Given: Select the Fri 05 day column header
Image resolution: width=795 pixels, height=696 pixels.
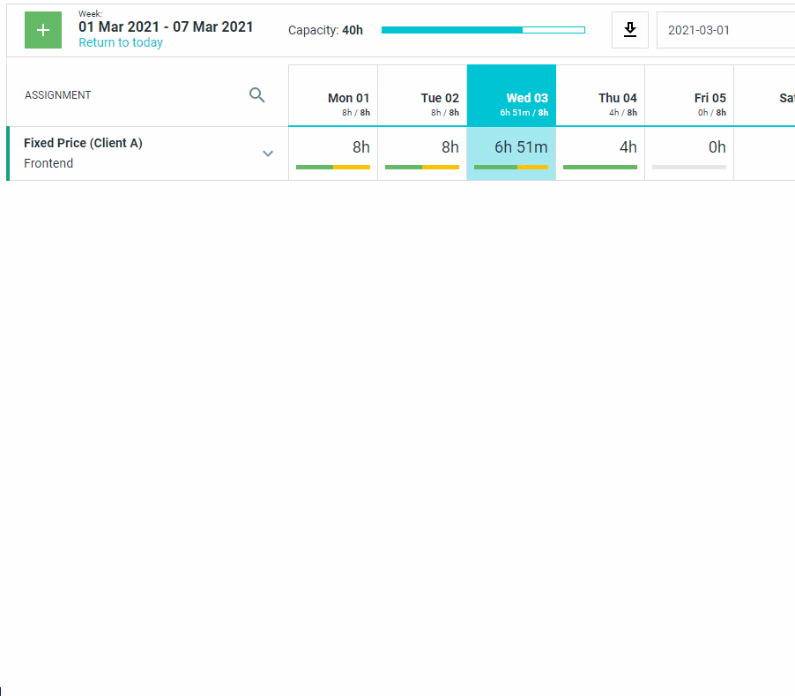Looking at the screenshot, I should 689,96.
